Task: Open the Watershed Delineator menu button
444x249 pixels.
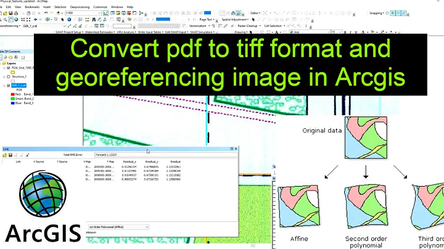Action: point(100,32)
